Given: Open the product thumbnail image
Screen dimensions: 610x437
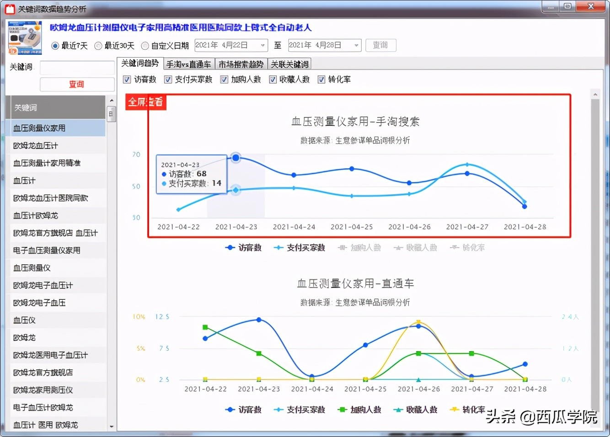Looking at the screenshot, I should click(25, 38).
